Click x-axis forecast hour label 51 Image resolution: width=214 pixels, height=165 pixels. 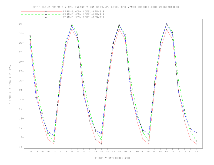tap(131, 152)
